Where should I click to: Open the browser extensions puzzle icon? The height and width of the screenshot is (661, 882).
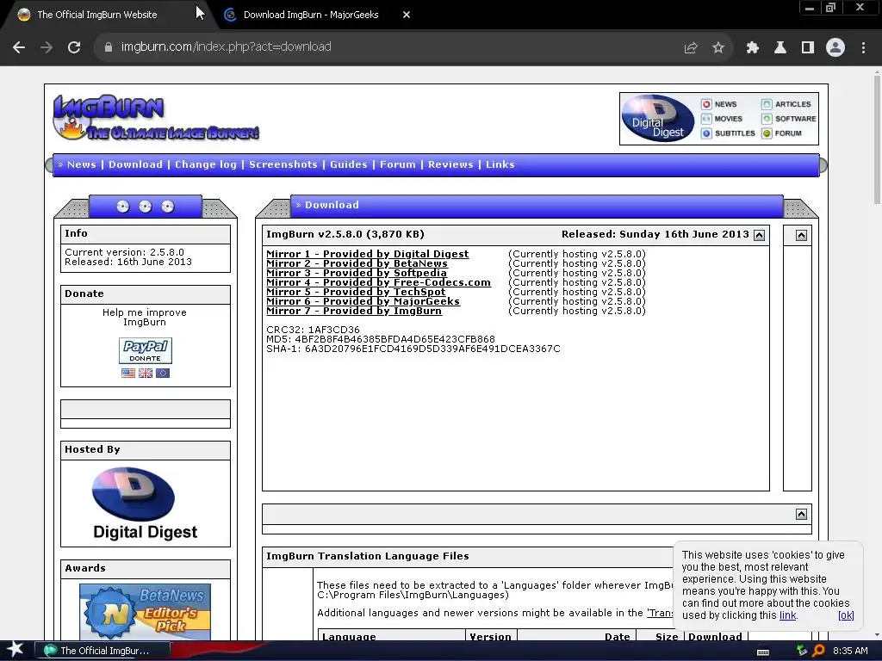point(752,48)
